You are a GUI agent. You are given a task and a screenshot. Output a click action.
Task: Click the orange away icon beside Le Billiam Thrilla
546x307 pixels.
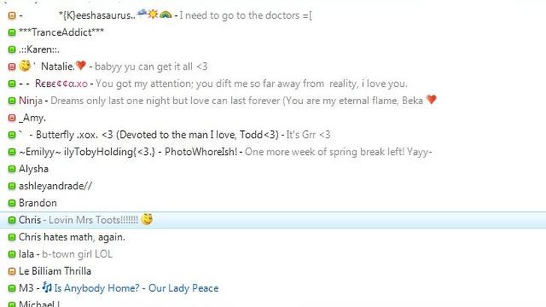(12, 271)
